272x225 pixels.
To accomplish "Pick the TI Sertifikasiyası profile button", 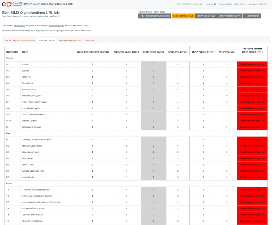I will pyautogui.click(x=252, y=16).
